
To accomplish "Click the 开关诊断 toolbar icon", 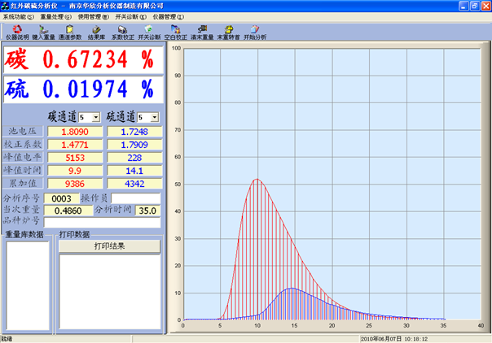I will (149, 32).
